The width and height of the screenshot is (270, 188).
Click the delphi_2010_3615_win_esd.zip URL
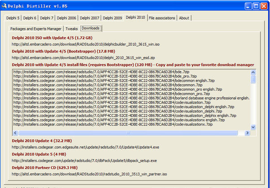(83, 58)
